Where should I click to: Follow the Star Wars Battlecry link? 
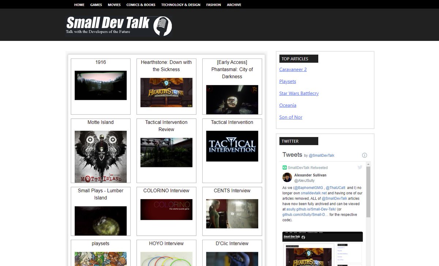(299, 93)
